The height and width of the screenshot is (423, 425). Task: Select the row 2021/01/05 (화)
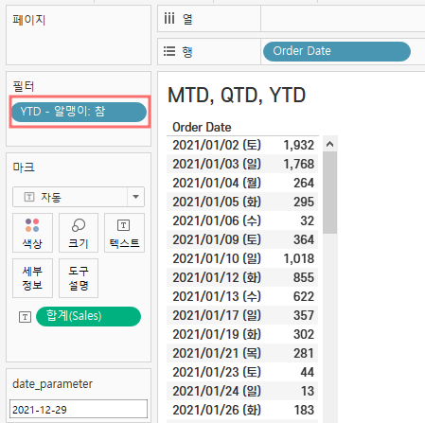coord(242,202)
